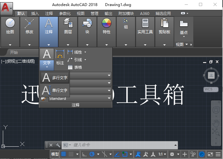This screenshot has width=223, height=159.
Task: Click the ViewCube 上 (Top) face
Action: 211,75
